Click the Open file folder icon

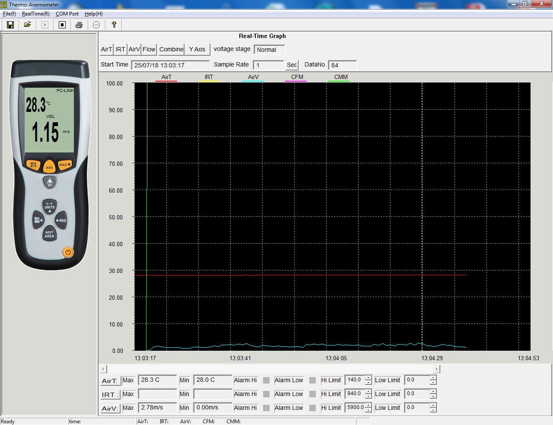(x=27, y=25)
